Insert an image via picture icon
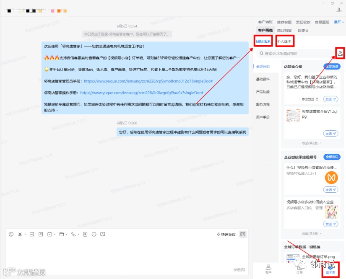346x279 pixels. click(x=32, y=234)
